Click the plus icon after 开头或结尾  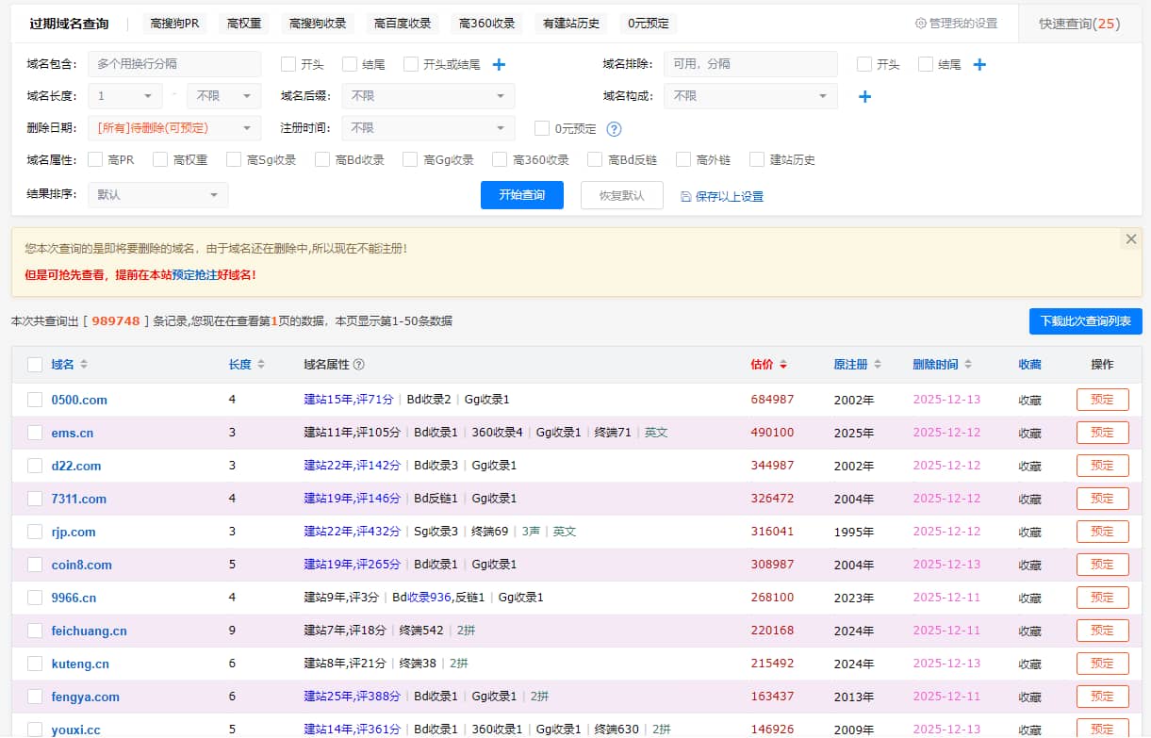point(498,64)
